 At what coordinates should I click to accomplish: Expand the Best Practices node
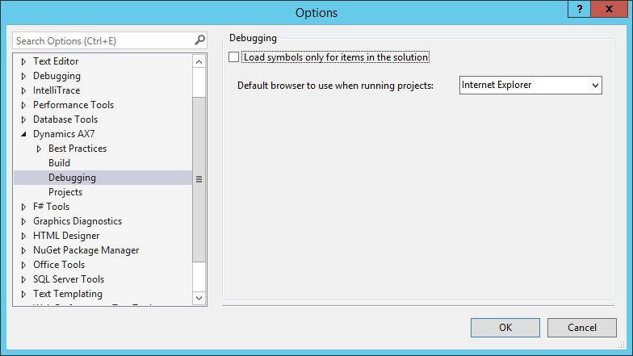click(x=39, y=149)
